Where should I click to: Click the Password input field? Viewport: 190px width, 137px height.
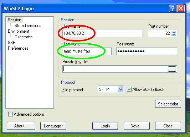(x=147, y=51)
